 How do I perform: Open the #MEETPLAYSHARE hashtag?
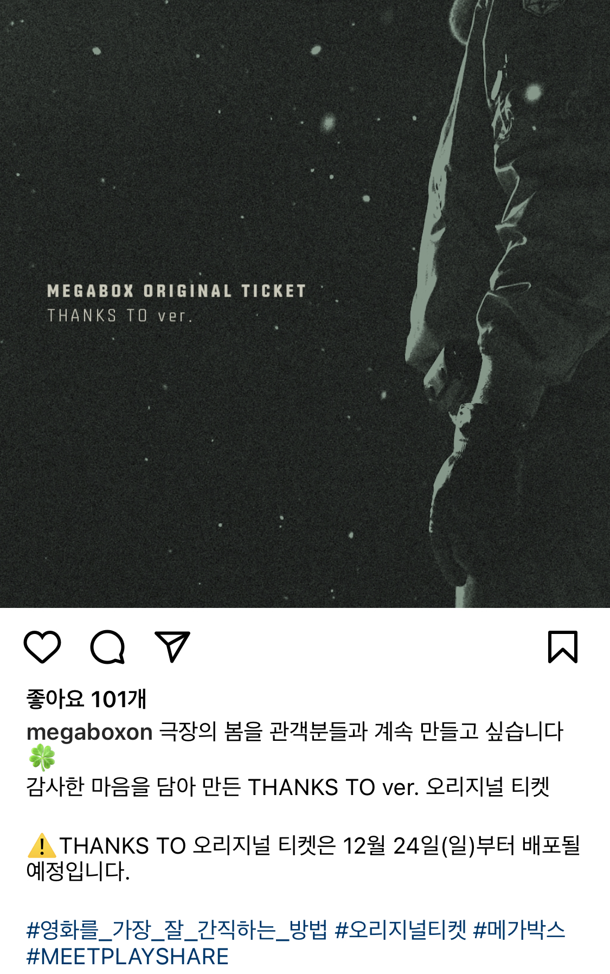tap(127, 957)
